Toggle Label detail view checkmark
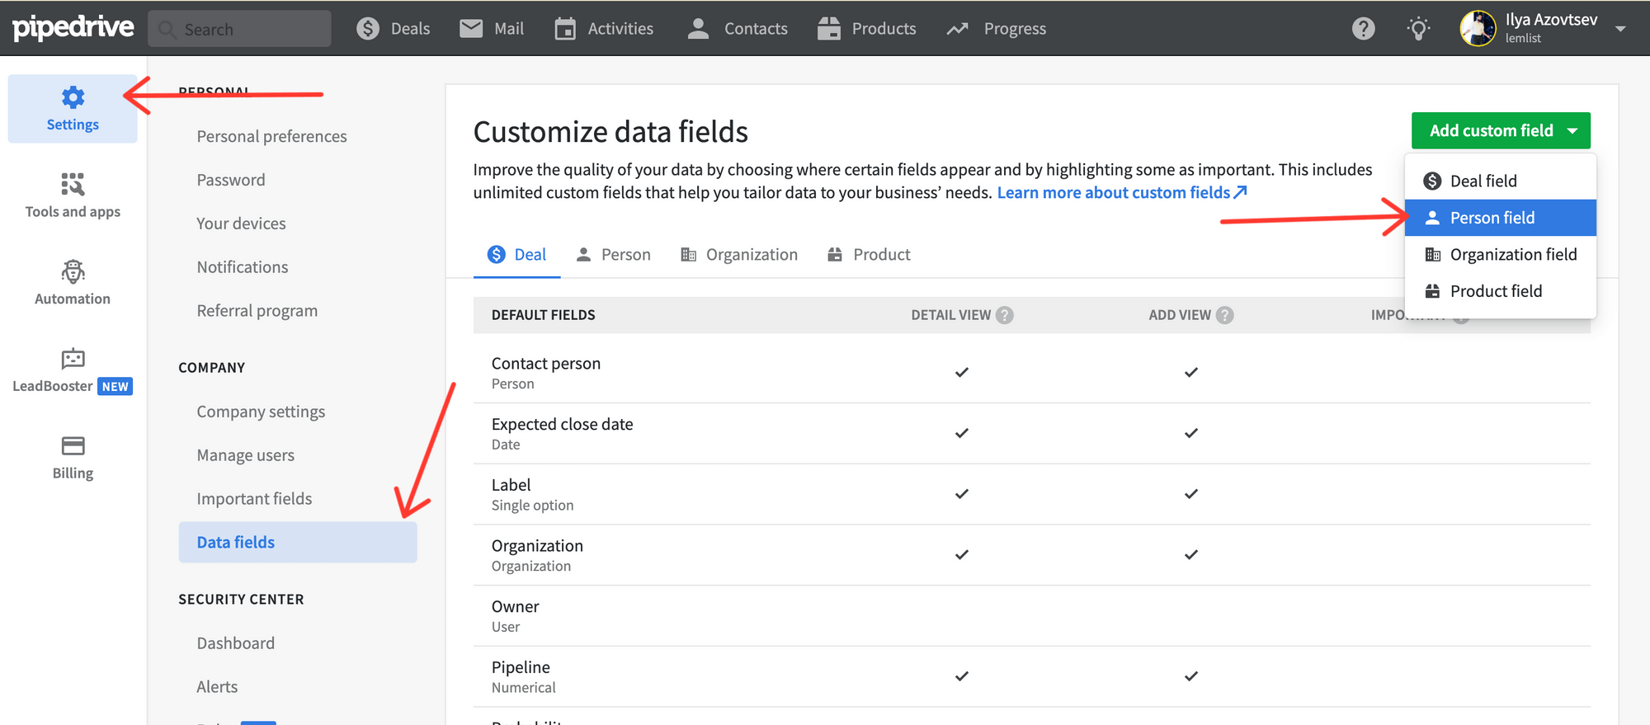The width and height of the screenshot is (1650, 725). pos(961,494)
